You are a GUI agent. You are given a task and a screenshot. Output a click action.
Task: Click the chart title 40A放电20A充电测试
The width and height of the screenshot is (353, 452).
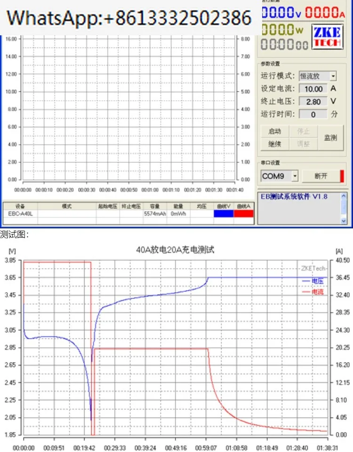(x=175, y=250)
